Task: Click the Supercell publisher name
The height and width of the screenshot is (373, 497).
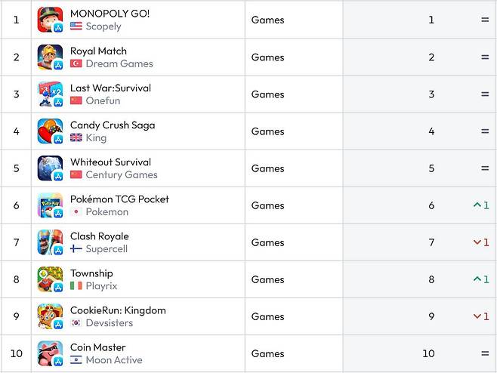Action: 106,249
